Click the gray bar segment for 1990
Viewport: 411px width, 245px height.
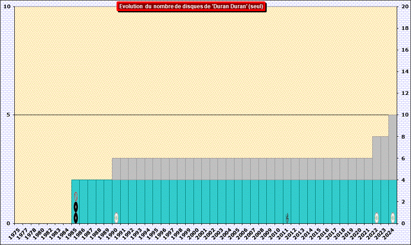point(116,169)
